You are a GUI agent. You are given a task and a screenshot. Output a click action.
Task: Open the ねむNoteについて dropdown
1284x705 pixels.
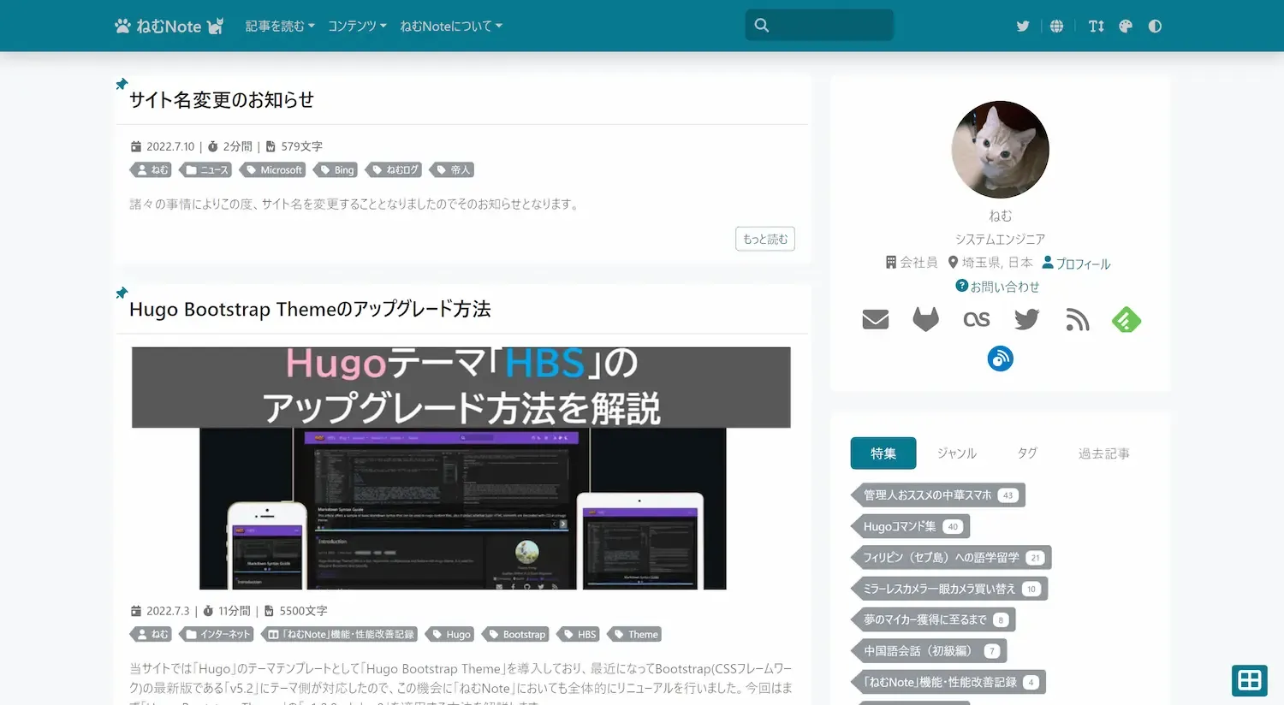pyautogui.click(x=450, y=26)
